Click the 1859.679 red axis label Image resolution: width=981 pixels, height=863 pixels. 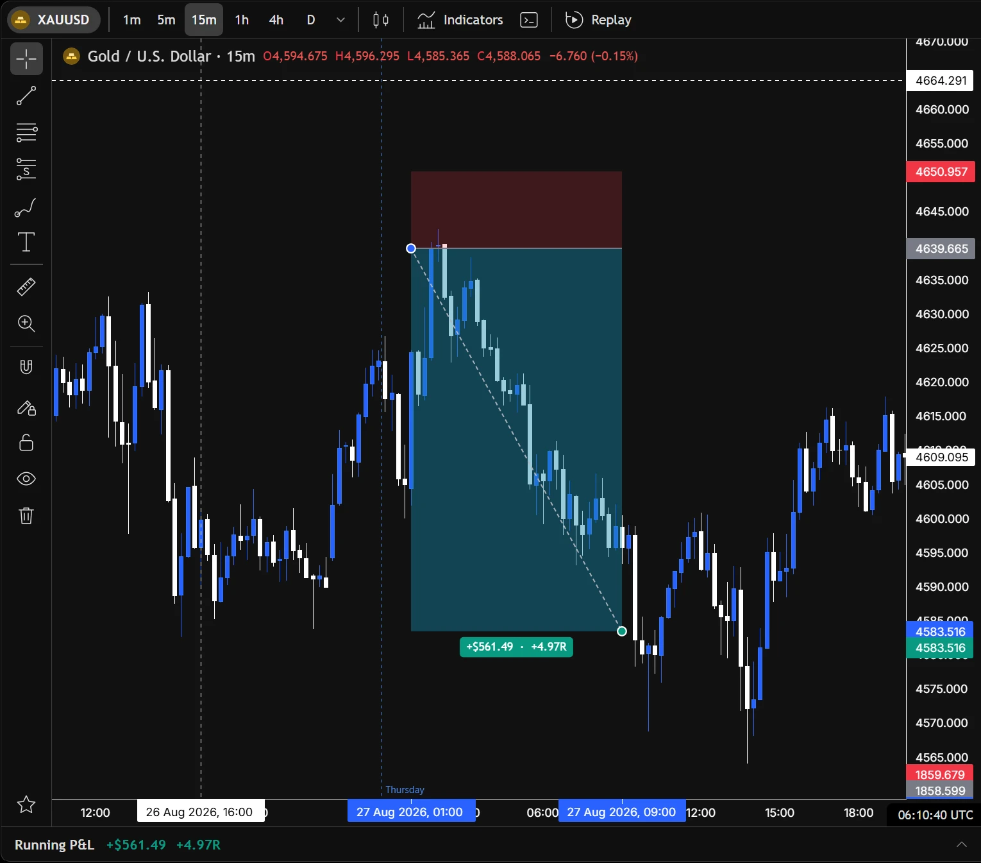pyautogui.click(x=940, y=774)
